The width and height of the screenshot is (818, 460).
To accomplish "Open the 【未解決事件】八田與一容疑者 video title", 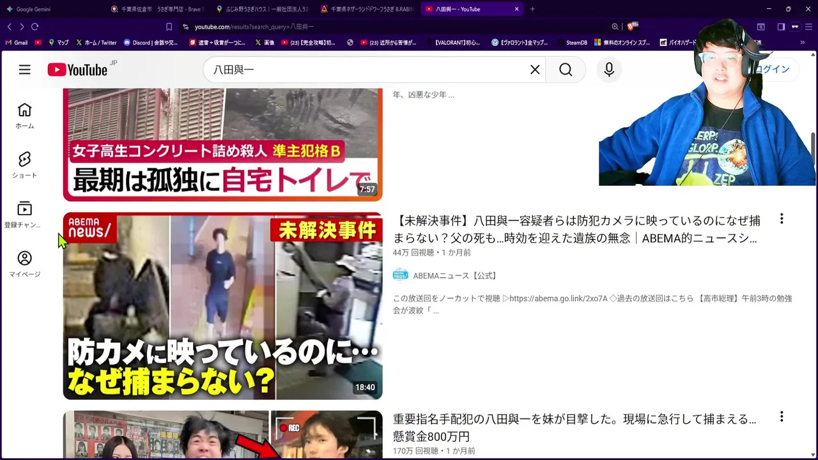I will point(576,229).
